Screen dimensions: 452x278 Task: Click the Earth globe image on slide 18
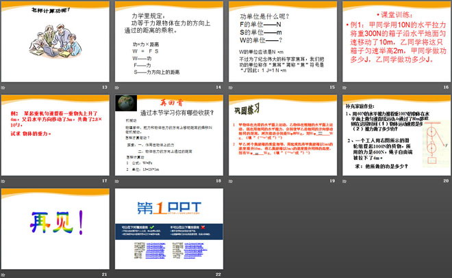coord(124,102)
